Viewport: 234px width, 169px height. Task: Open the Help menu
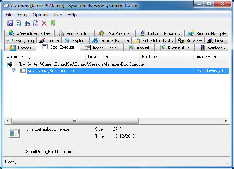(x=72, y=15)
